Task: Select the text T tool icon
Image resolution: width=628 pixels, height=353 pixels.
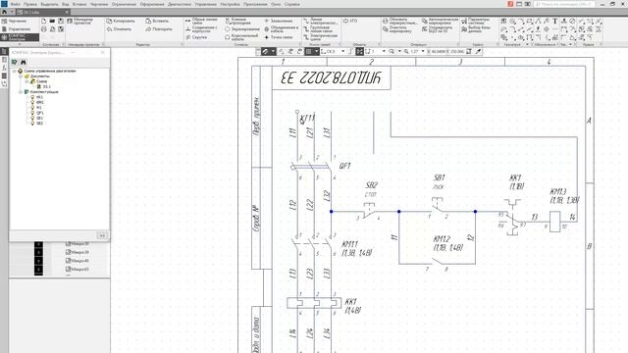Action: tap(555, 21)
